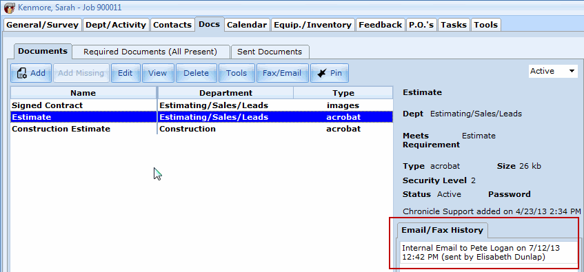Select the Documents sub-tab
Screen dimensions: 584x272
point(43,52)
